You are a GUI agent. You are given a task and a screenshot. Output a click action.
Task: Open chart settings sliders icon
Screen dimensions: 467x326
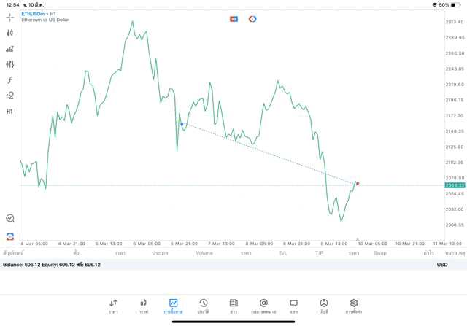tap(10, 64)
